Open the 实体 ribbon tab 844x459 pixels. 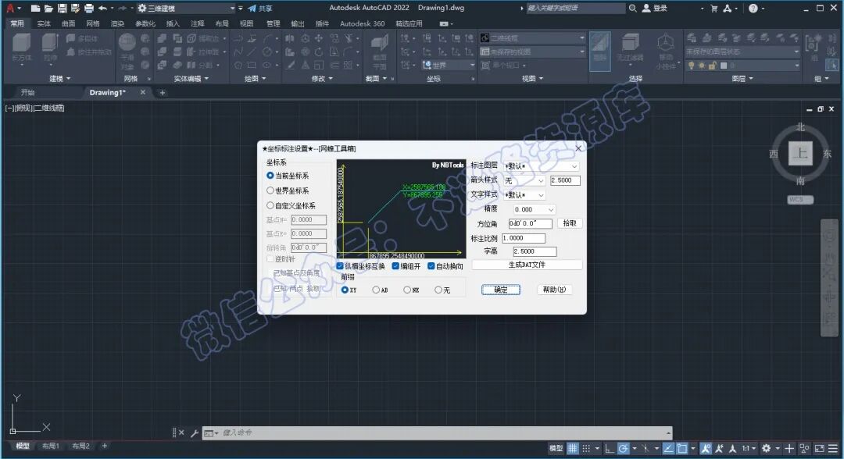(44, 23)
